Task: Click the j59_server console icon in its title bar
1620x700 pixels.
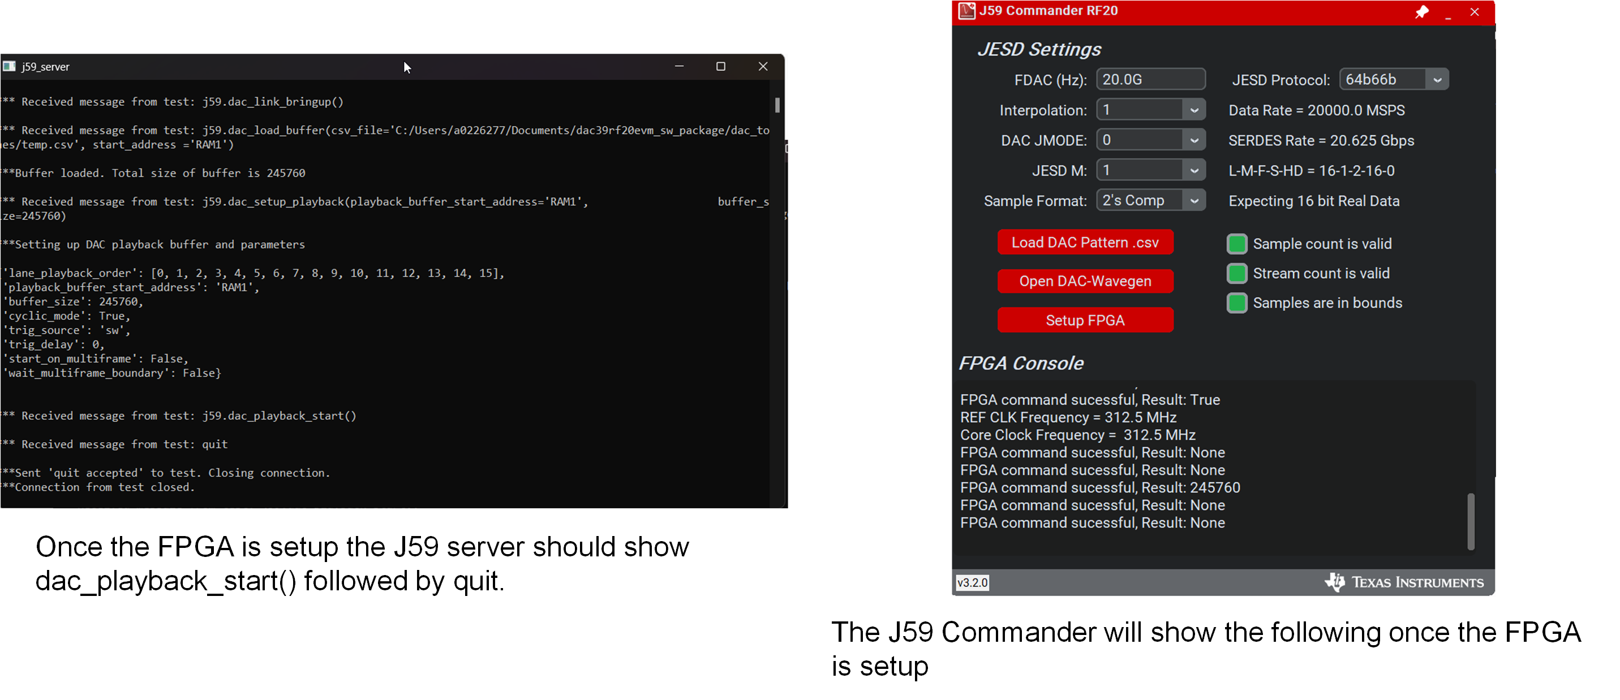Action: tap(10, 66)
